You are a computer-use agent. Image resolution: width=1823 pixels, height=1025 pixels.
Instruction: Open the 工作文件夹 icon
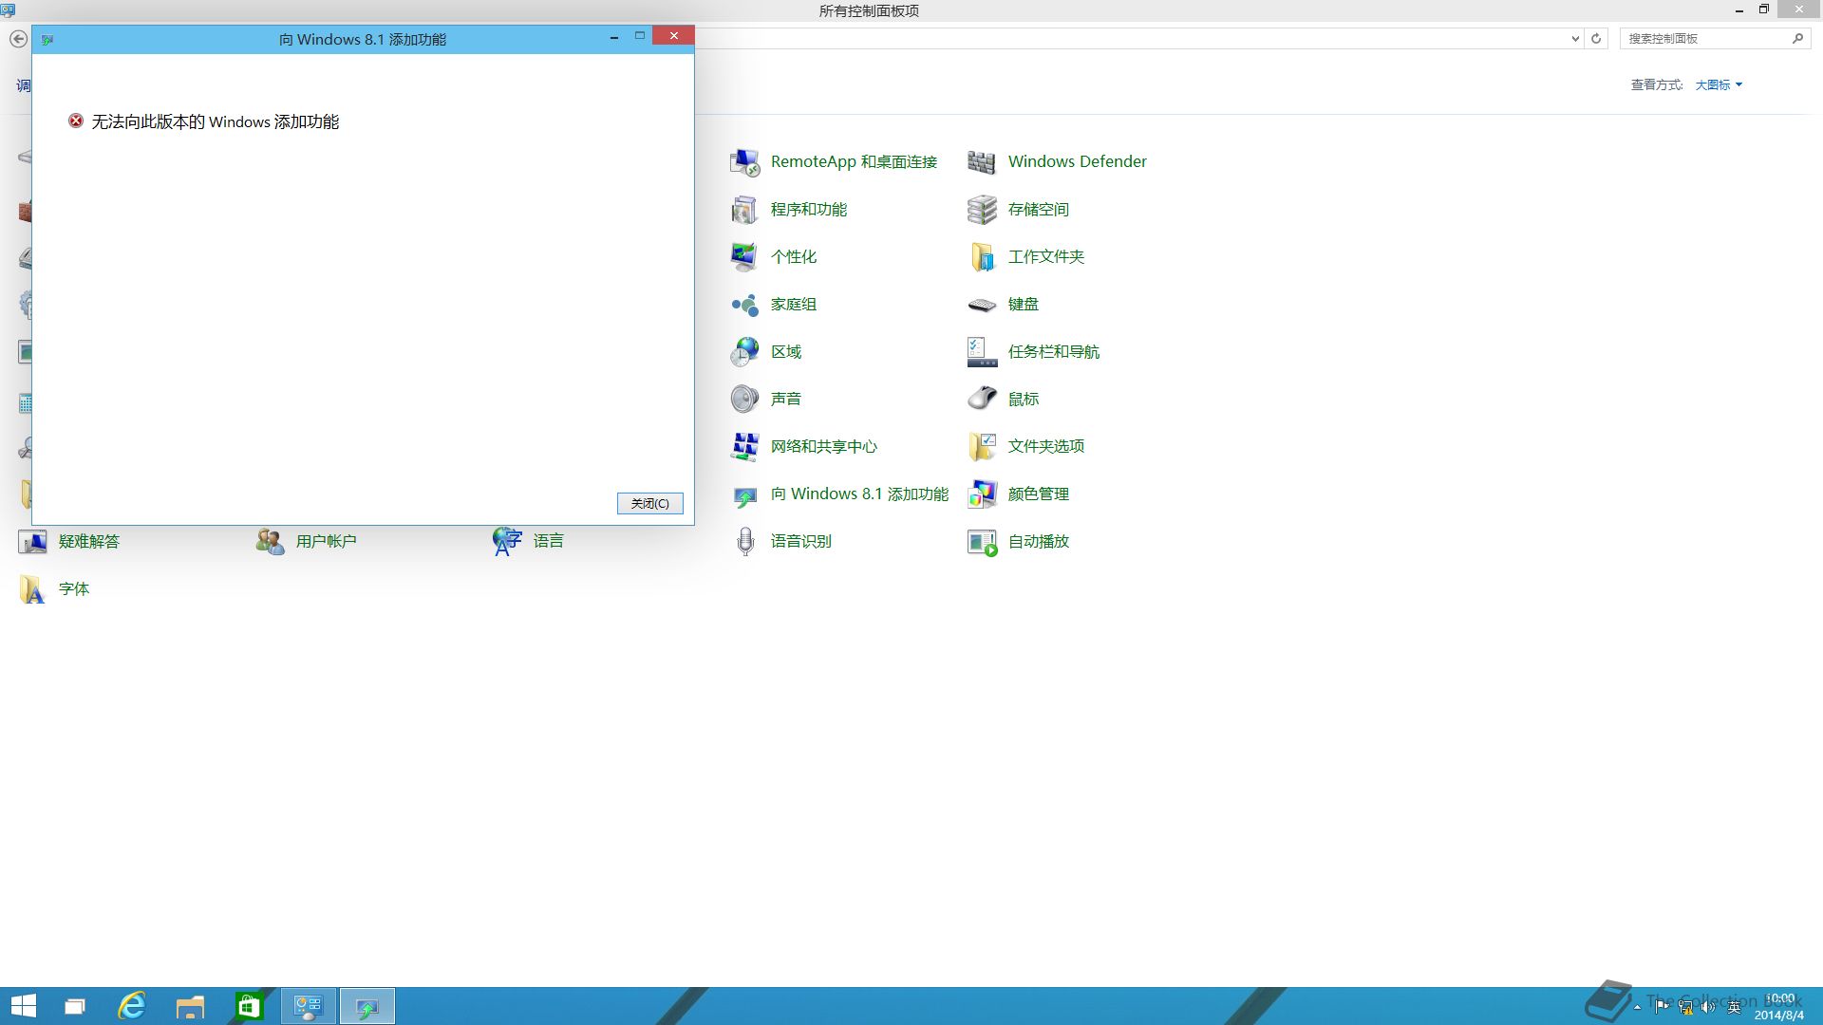pyautogui.click(x=982, y=257)
